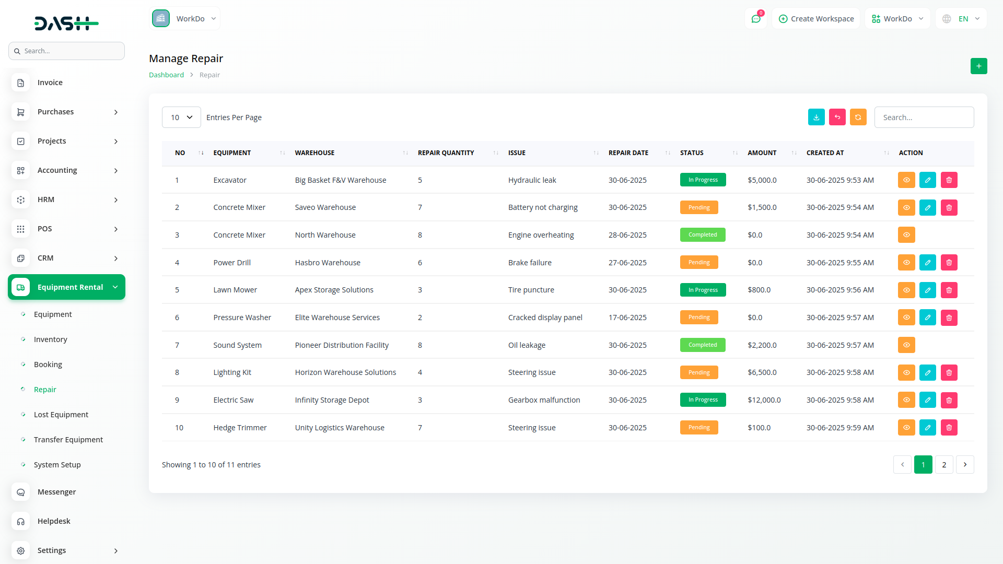
Task: Click the orange refresh icon
Action: [858, 118]
